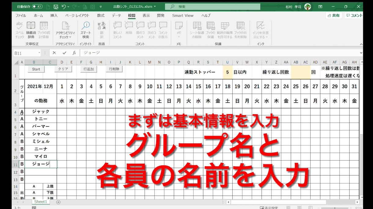The height and width of the screenshot is (209, 373).
Task: Click the 検索 search box
Action: pyautogui.click(x=212, y=6)
